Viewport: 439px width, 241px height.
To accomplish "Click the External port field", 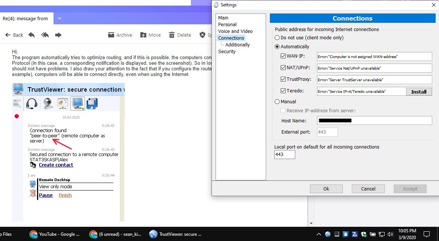I will pyautogui.click(x=327, y=132).
